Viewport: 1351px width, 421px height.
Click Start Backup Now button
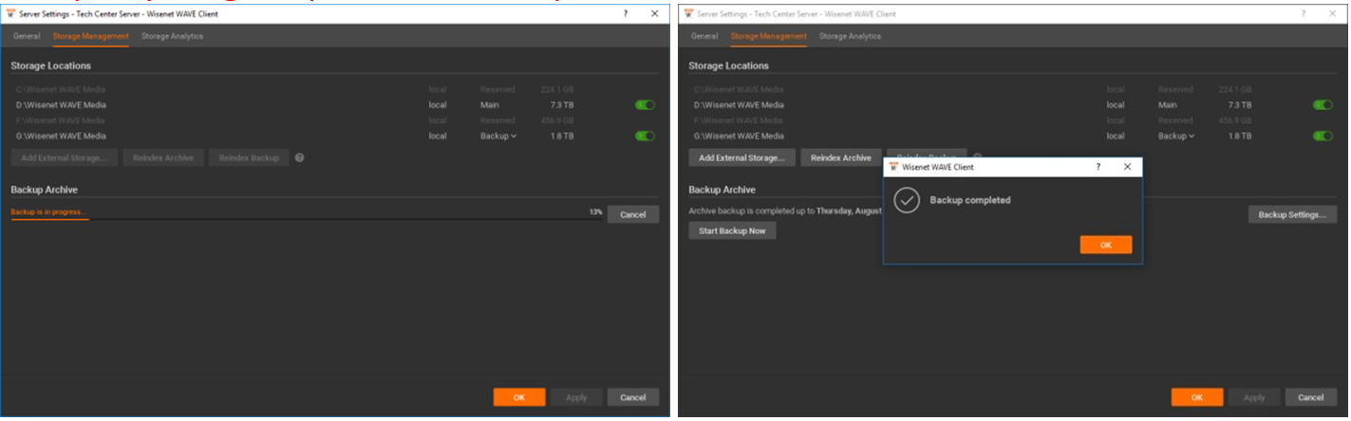click(x=732, y=230)
